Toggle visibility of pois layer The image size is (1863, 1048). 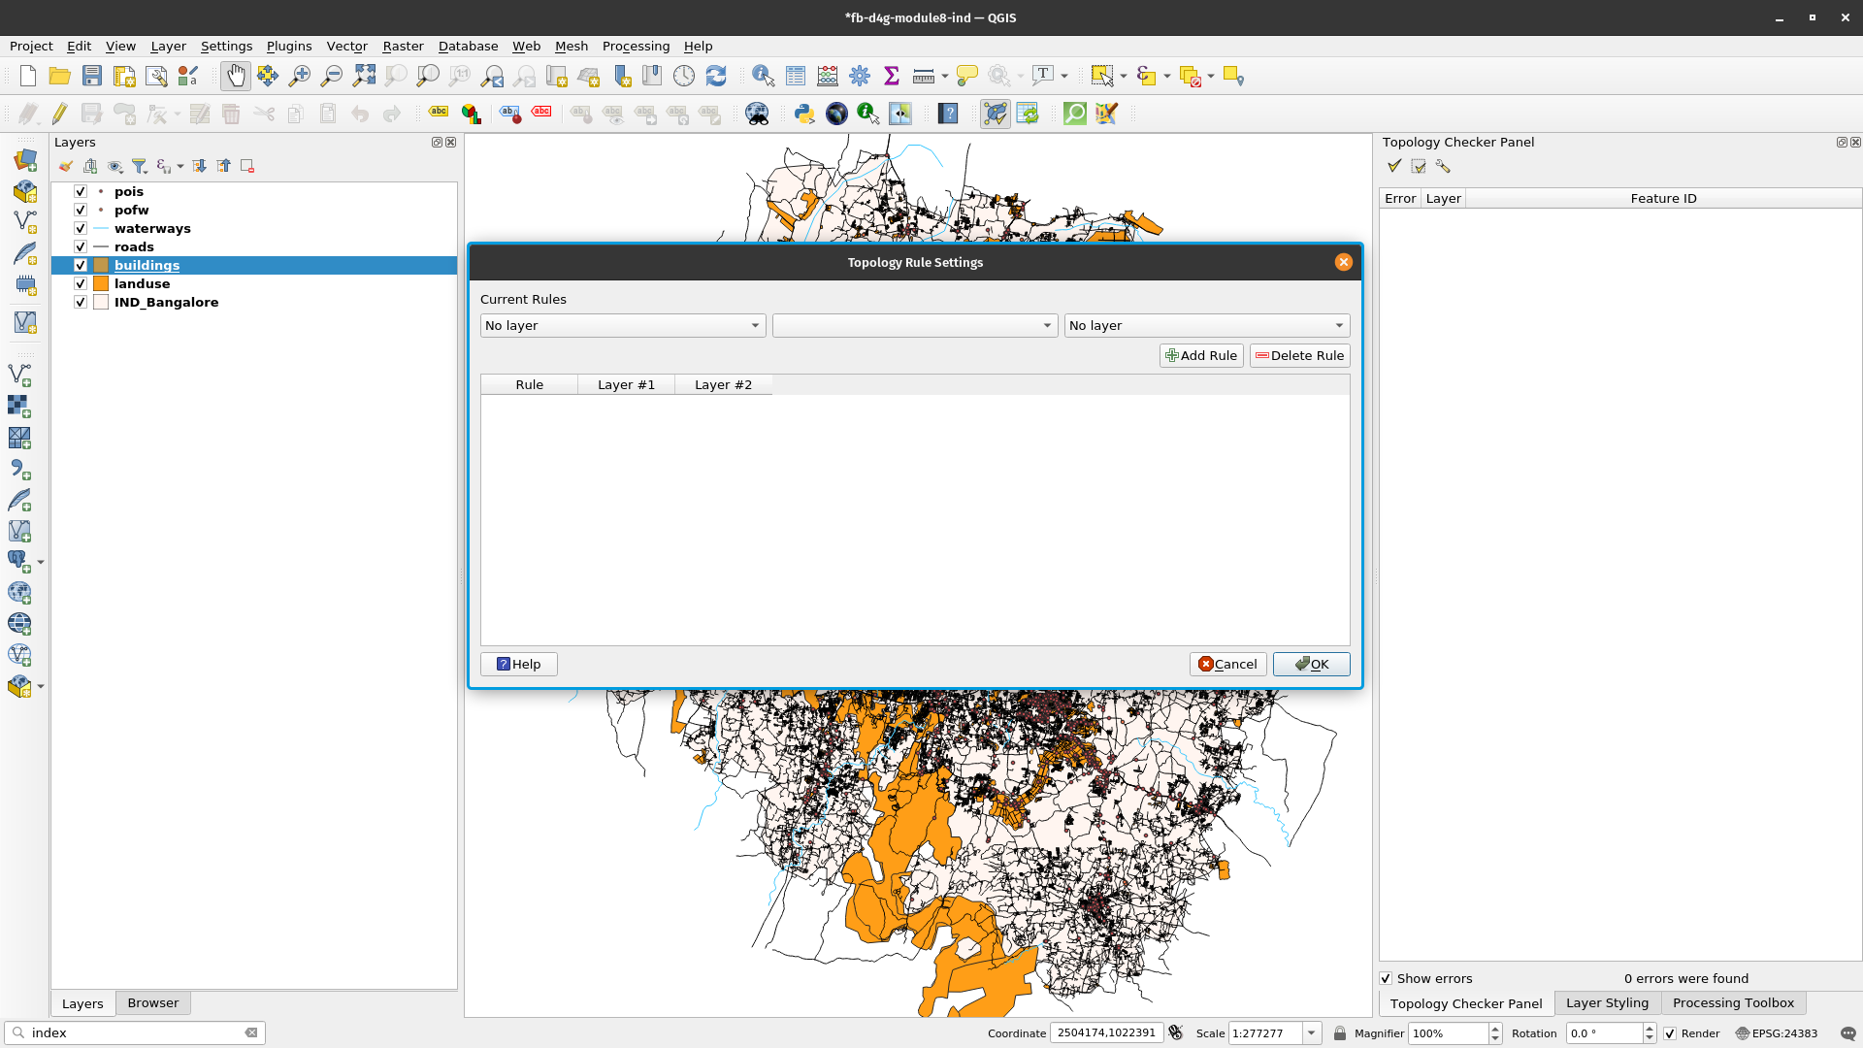coord(81,191)
